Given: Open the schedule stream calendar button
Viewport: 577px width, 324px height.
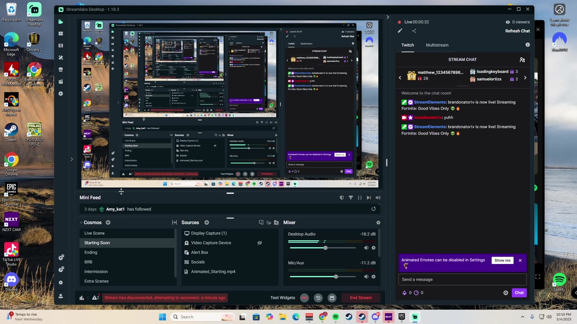Looking at the screenshot, I should (332, 297).
